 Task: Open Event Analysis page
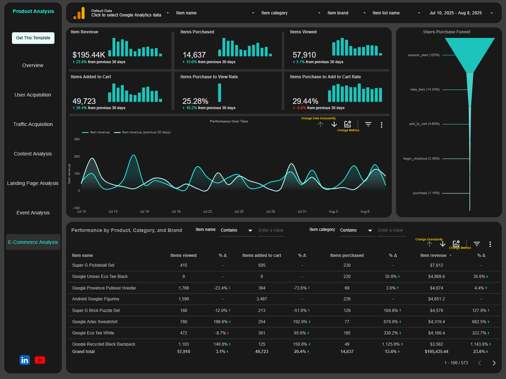point(33,213)
